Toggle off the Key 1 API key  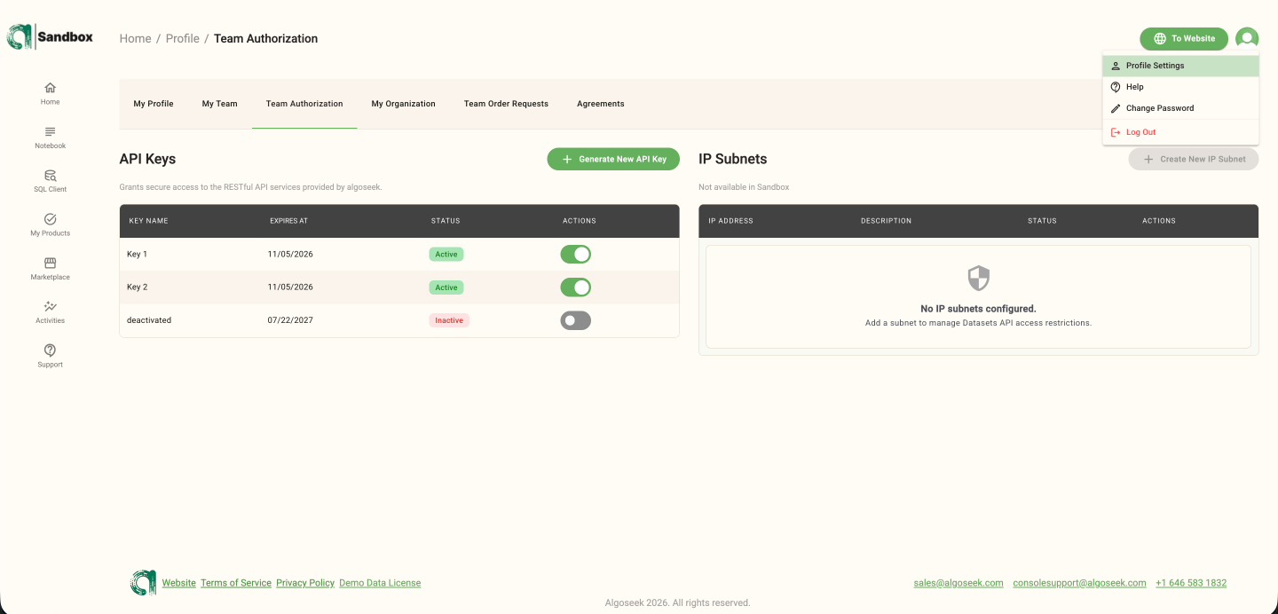pyautogui.click(x=575, y=255)
